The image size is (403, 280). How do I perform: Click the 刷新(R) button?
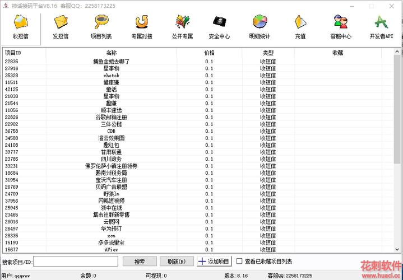(x=177, y=262)
